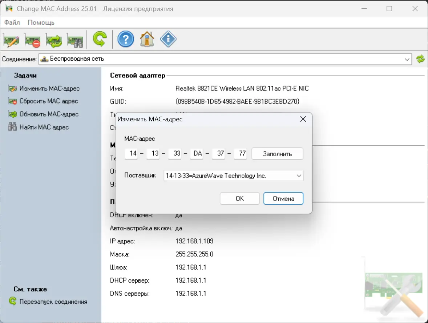Select the Найти MAC адрес task link
428x323 pixels.
click(x=44, y=127)
